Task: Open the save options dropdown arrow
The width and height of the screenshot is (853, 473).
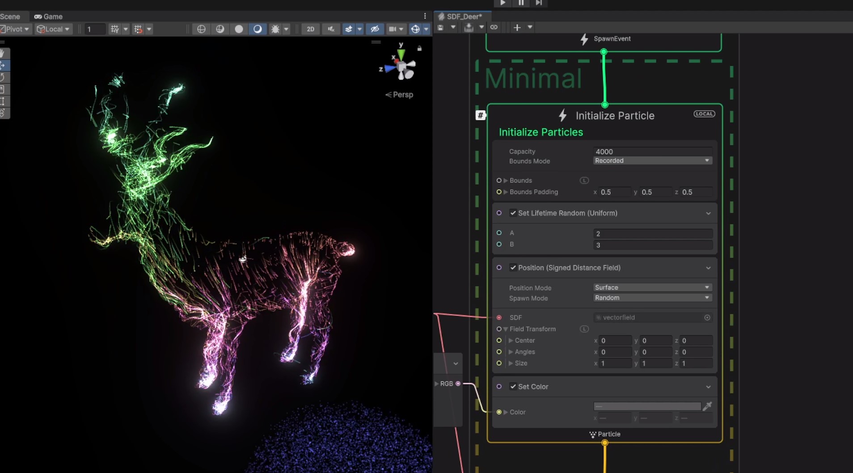Action: [453, 27]
